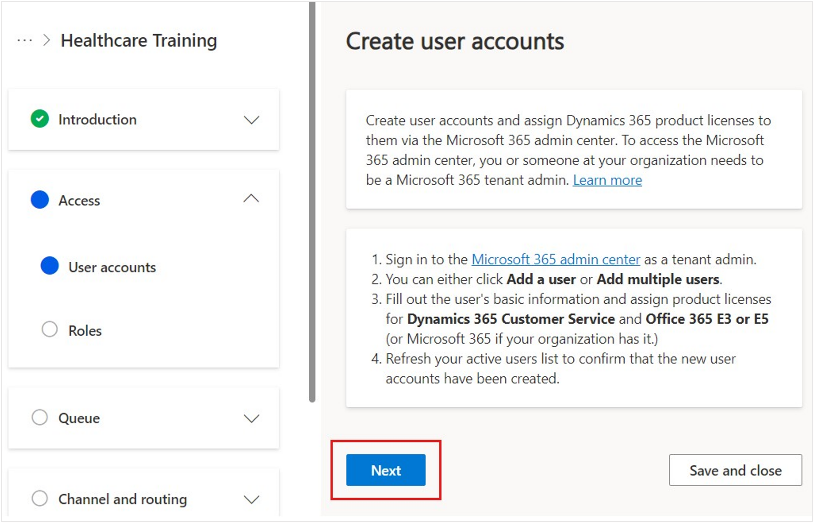
Task: Click the Healthcare Training breadcrumb title
Action: tap(139, 41)
